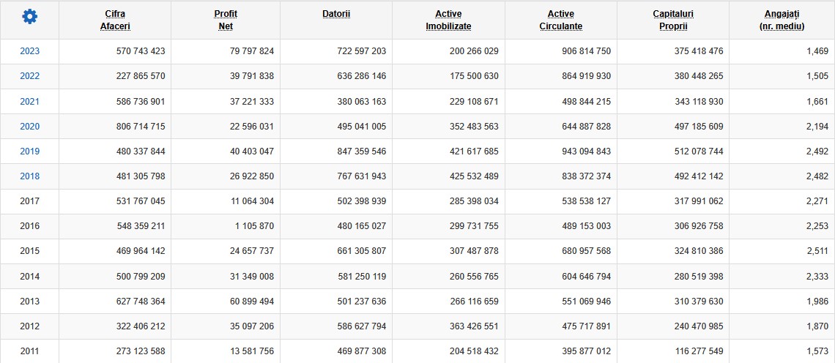
Task: Click the Active Circulante column header
Action: click(x=561, y=20)
